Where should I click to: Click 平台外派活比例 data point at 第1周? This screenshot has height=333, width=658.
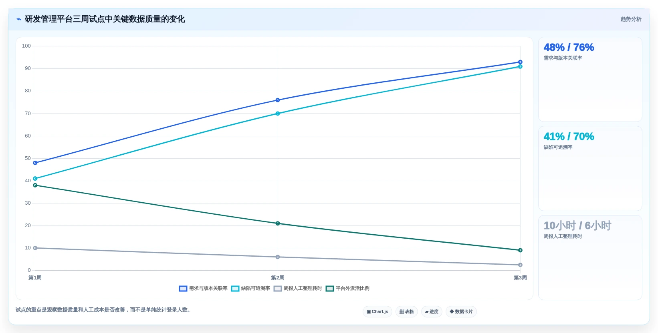click(x=35, y=185)
